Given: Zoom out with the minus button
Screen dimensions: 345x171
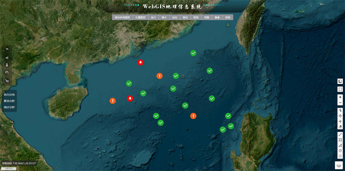Looking at the screenshot, I should (340, 103).
